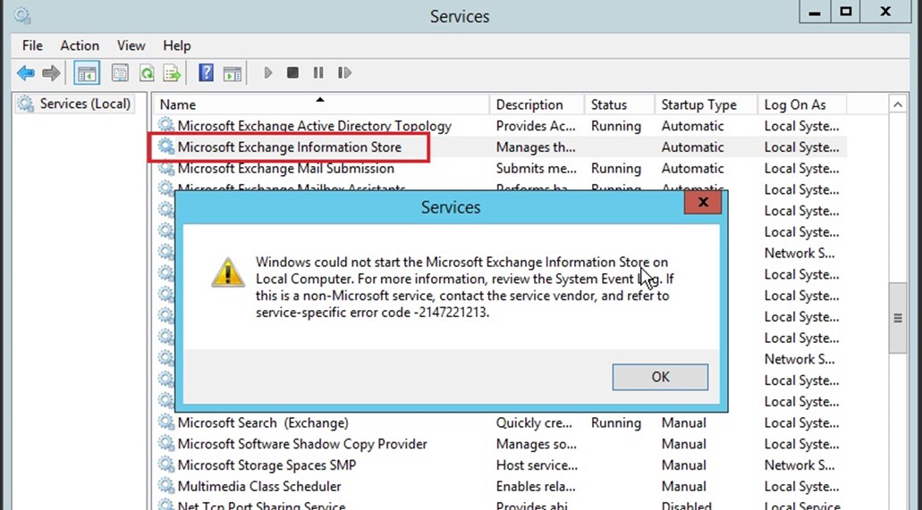This screenshot has height=510, width=922.
Task: Click the Forward arrow in toolbar
Action: click(x=51, y=73)
